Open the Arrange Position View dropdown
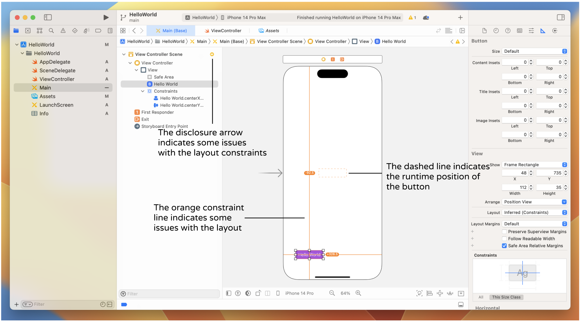 534,202
